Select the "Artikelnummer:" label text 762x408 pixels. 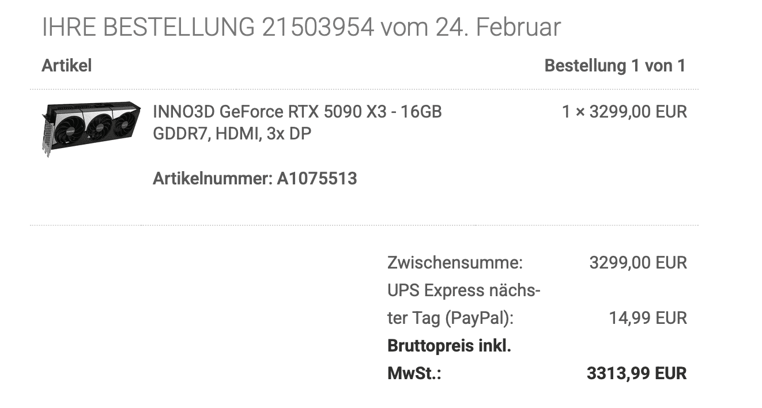tap(212, 179)
